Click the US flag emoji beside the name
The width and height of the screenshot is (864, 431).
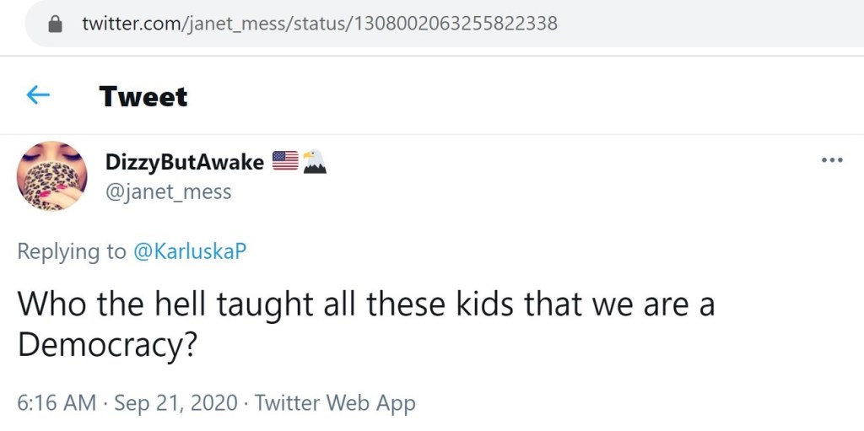285,161
